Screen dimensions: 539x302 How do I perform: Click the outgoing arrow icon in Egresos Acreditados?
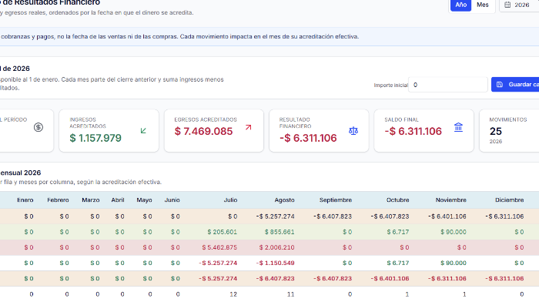coord(248,127)
